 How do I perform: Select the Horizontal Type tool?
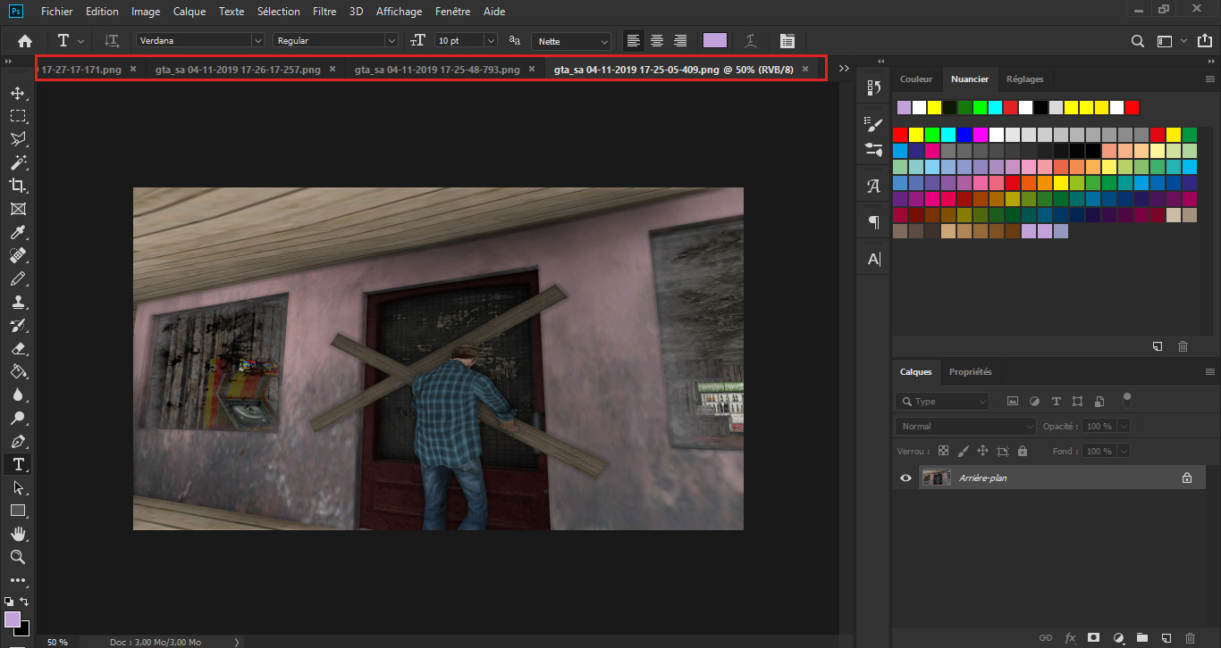[17, 464]
